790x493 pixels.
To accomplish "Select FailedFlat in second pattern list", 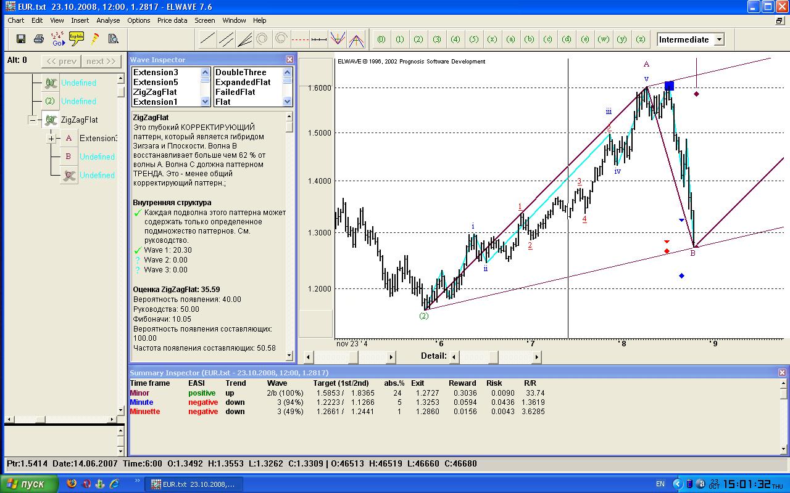I will tap(235, 92).
